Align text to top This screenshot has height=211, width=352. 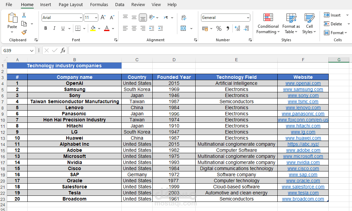pos(125,17)
